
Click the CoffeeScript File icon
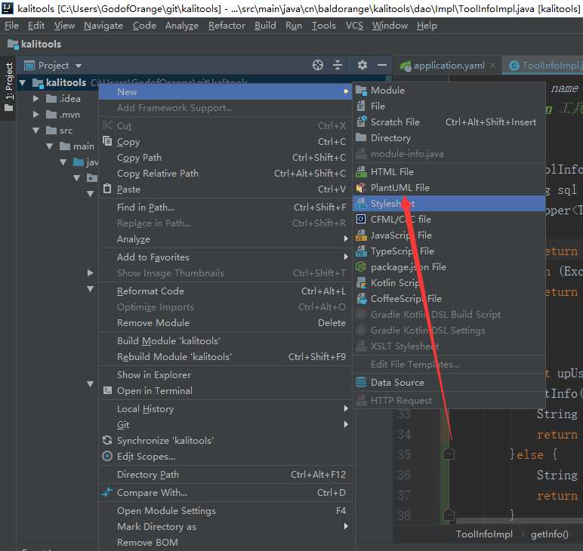pos(361,298)
